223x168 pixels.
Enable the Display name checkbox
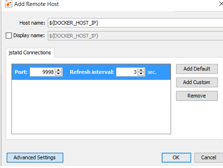pyautogui.click(x=9, y=36)
